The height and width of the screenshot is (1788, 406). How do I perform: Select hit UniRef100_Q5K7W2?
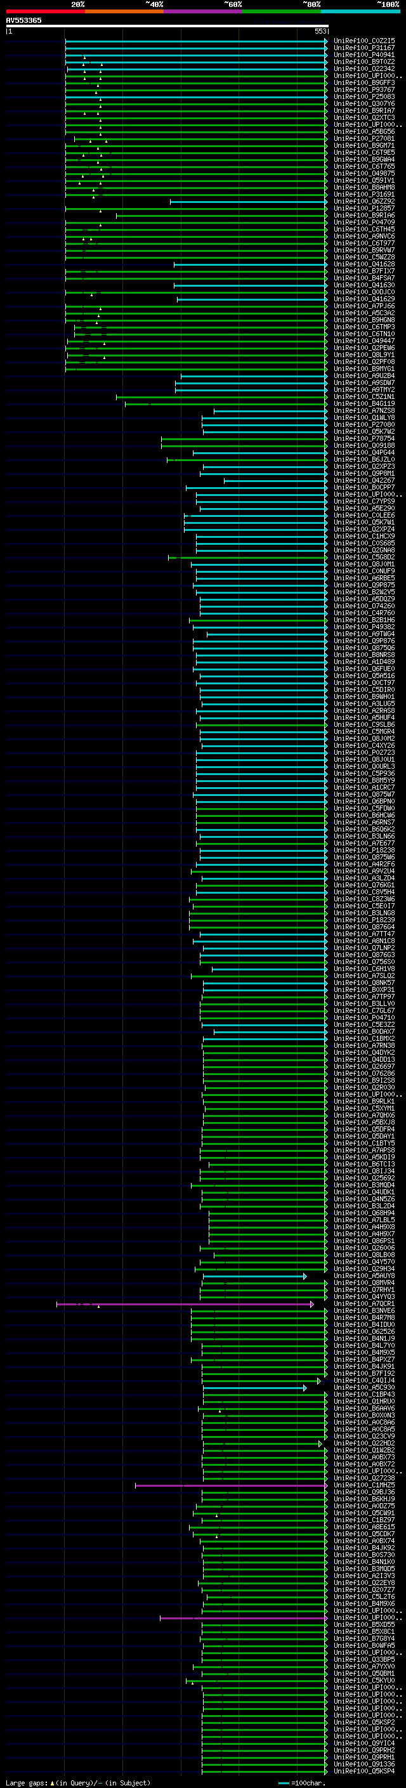tap(363, 431)
